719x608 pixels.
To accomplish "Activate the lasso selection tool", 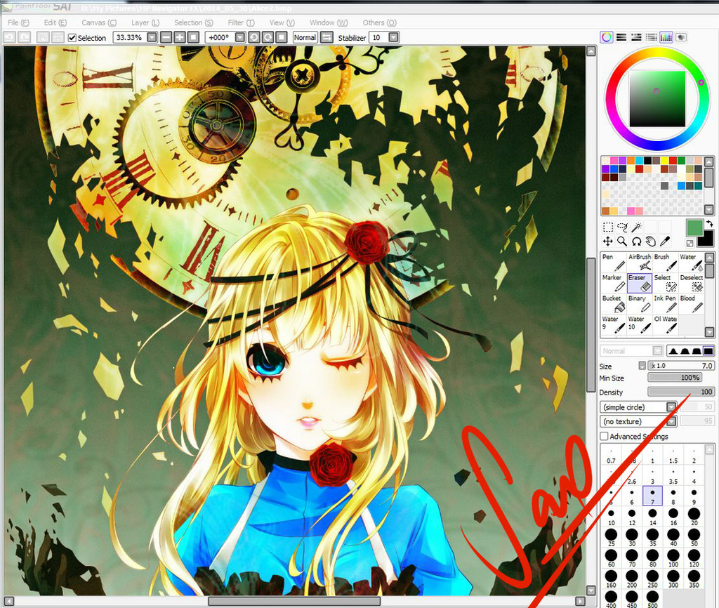I will pyautogui.click(x=622, y=227).
